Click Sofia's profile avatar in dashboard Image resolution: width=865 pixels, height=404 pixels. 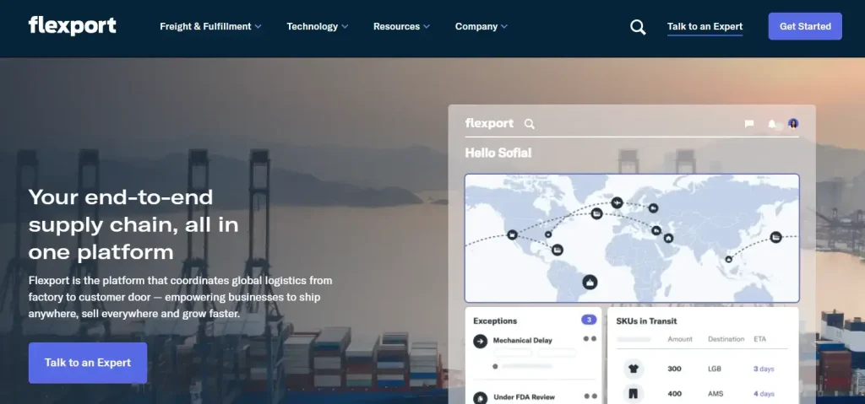793,123
